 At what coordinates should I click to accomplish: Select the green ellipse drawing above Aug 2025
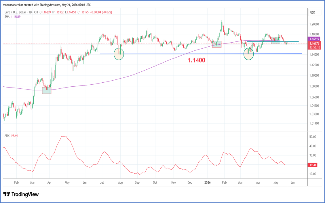click(x=119, y=54)
